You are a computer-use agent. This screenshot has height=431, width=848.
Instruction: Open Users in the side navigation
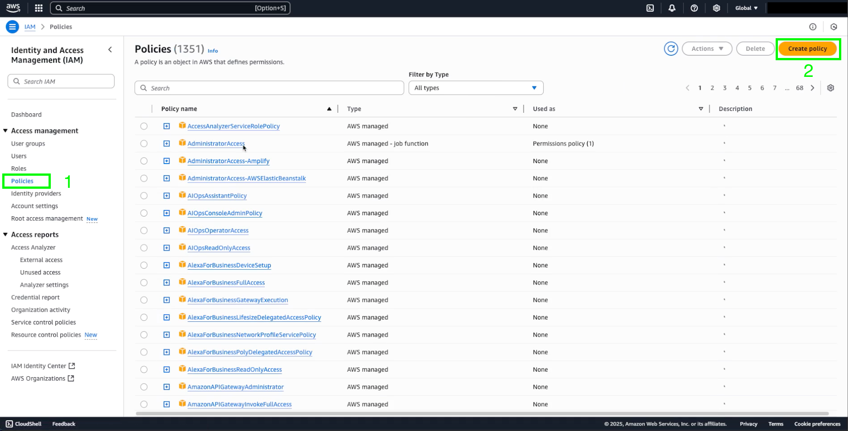(x=19, y=156)
